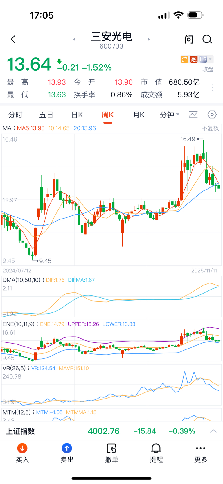Tap the 成交额 5.93亿 value
The image size is (223, 484).
pos(188,95)
